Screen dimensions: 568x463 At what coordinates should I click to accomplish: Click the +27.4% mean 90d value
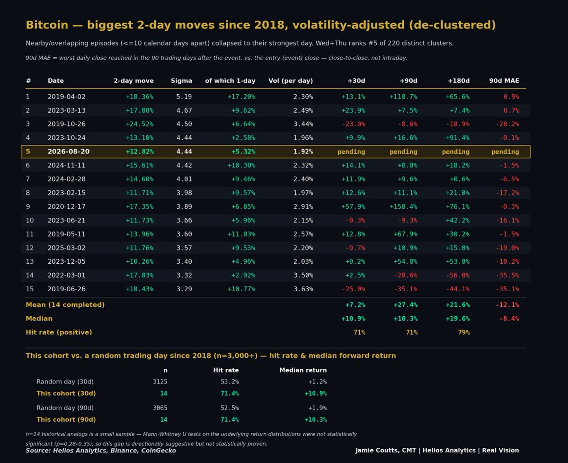tap(405, 305)
